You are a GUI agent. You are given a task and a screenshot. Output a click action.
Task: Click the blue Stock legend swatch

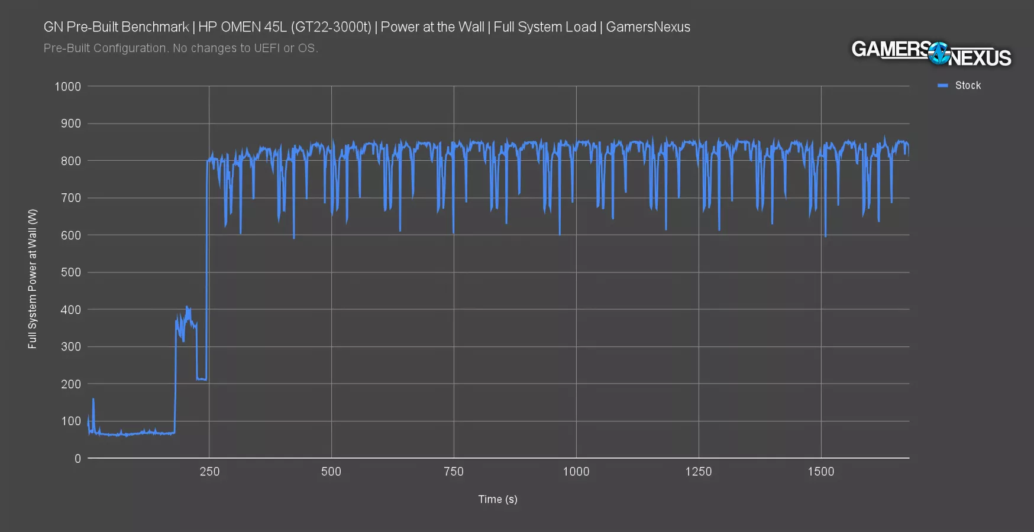943,86
